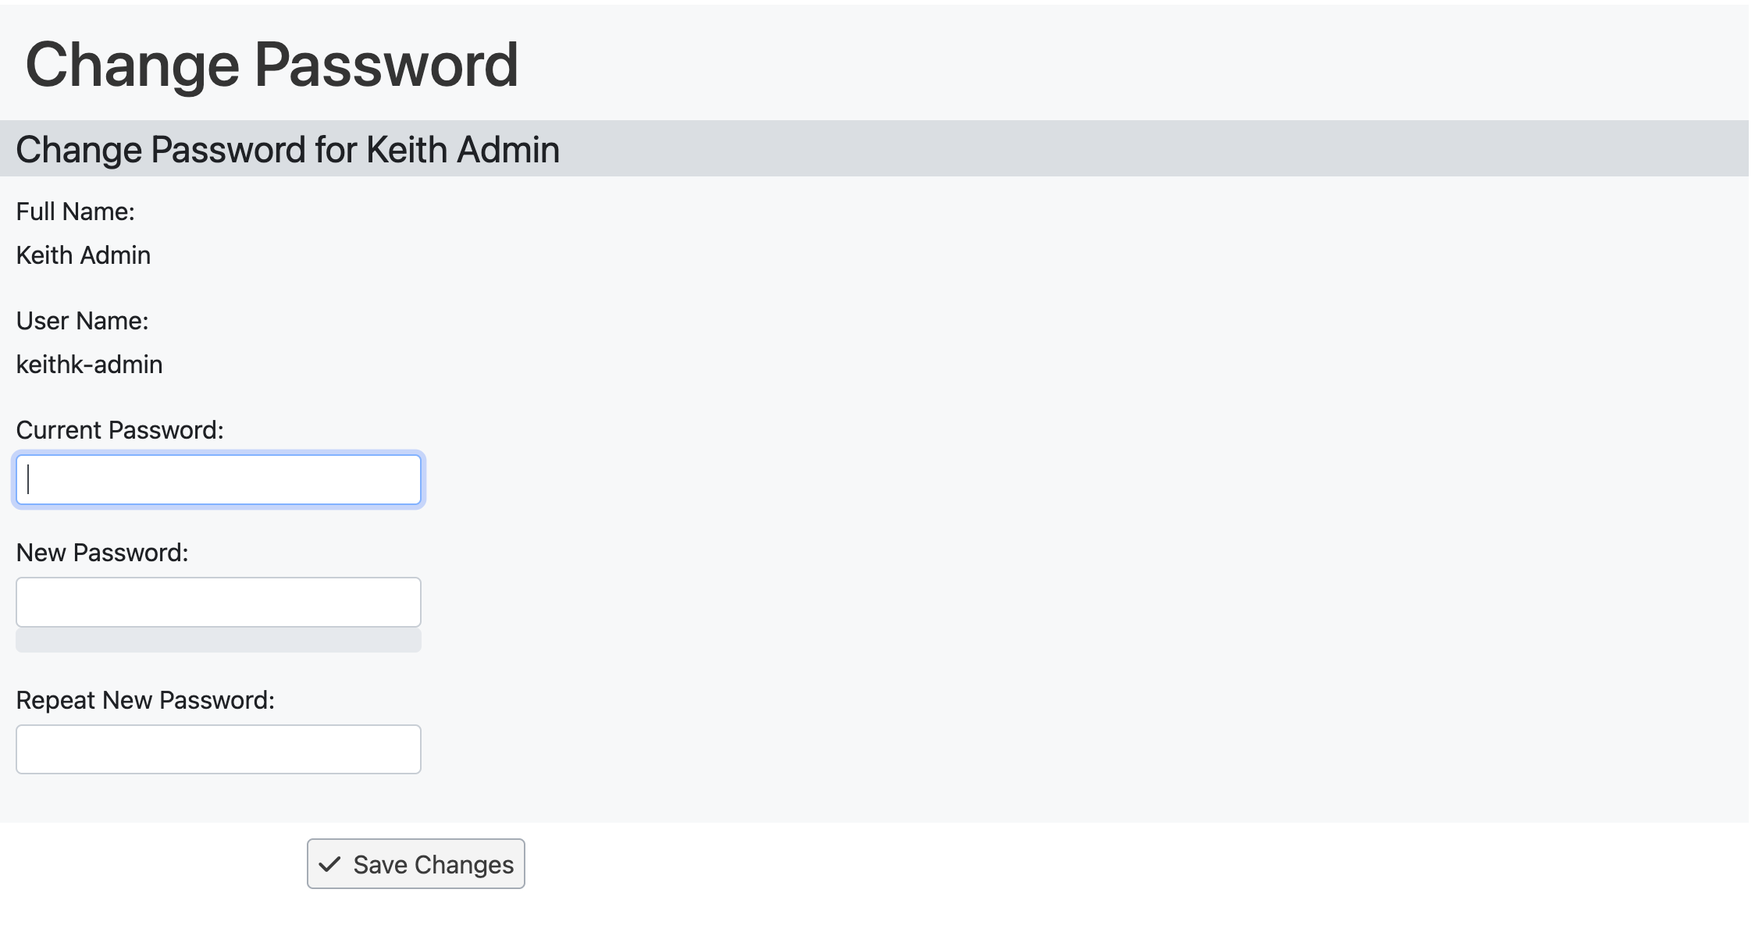The width and height of the screenshot is (1755, 932).
Task: Click inside the New Password field
Action: [219, 601]
